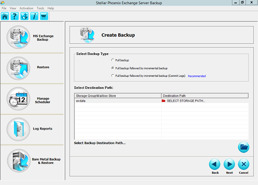This screenshot has width=258, height=185.
Task: Select Full backup followed by incremental backup
Action: (x=113, y=68)
